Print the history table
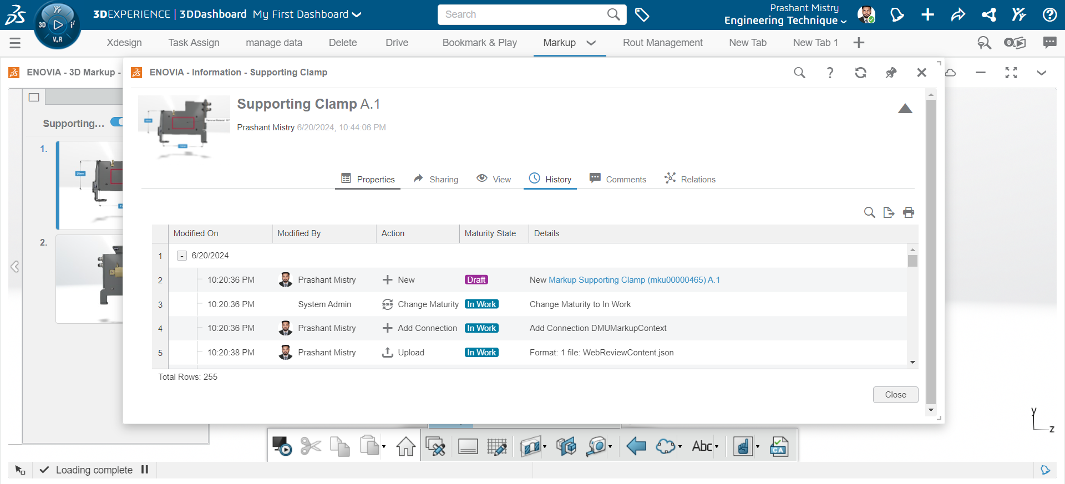 click(x=909, y=212)
